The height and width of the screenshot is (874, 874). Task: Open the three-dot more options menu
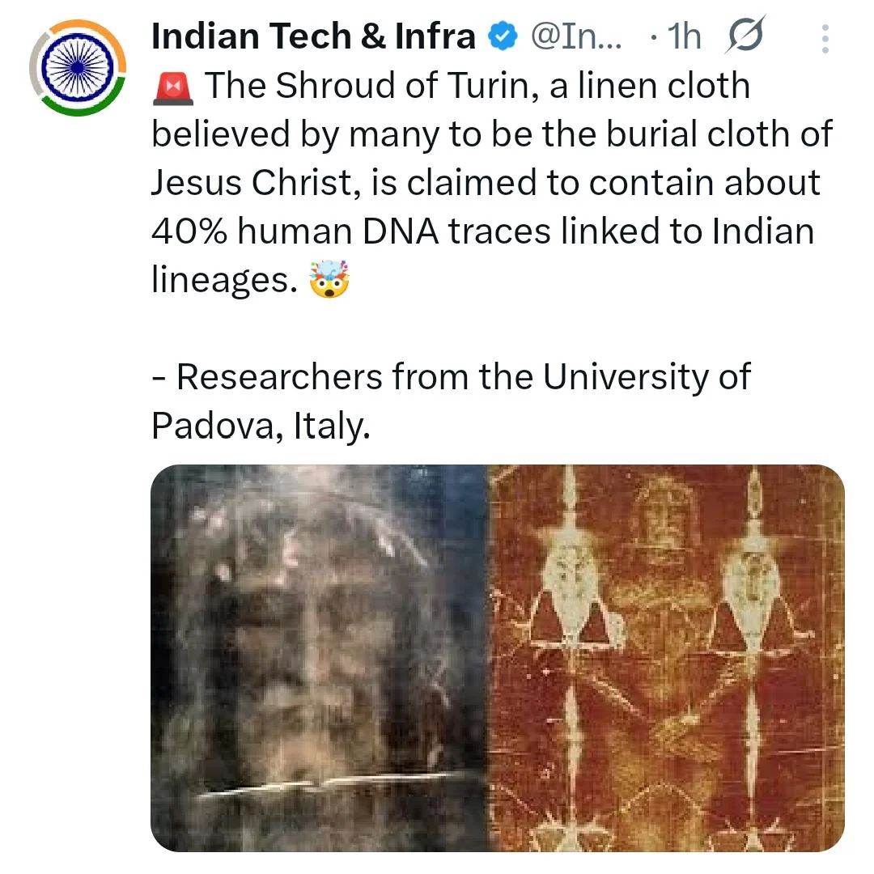pyautogui.click(x=825, y=38)
